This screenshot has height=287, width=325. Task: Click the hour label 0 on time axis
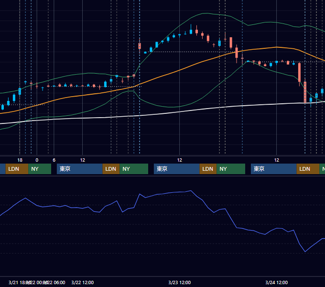tap(37, 160)
